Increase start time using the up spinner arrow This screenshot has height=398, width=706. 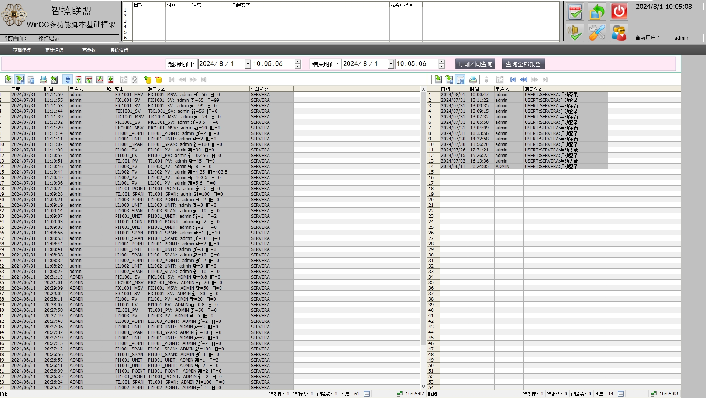(297, 62)
